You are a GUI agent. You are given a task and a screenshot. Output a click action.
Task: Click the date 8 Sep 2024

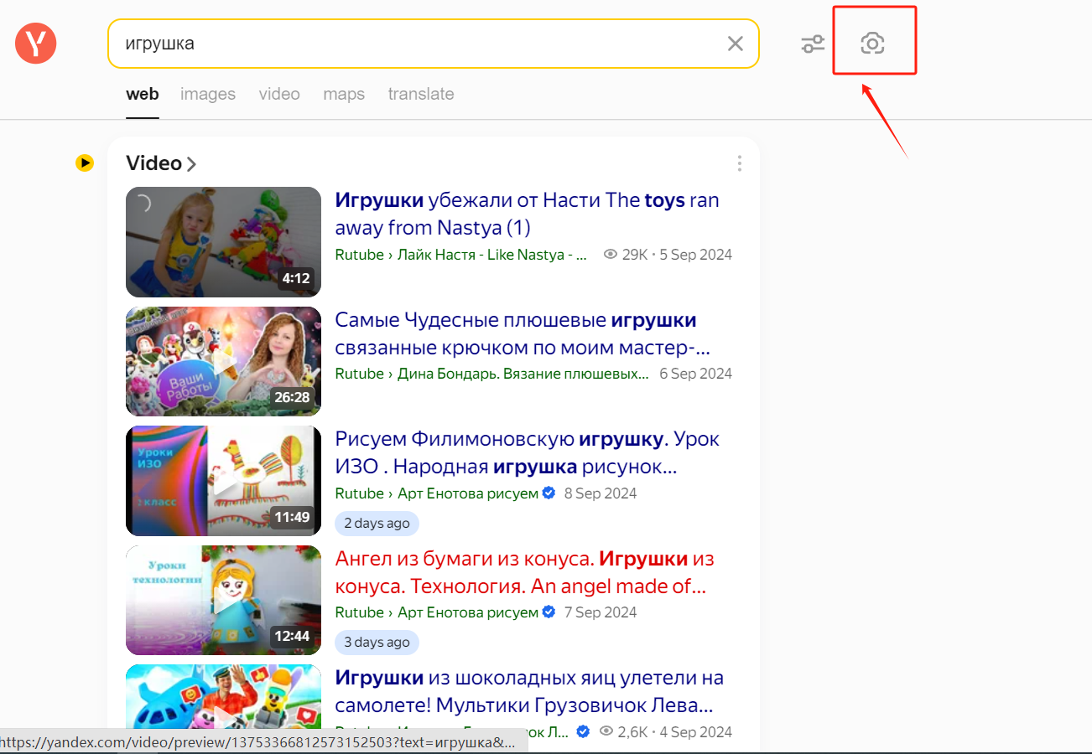pyautogui.click(x=601, y=493)
